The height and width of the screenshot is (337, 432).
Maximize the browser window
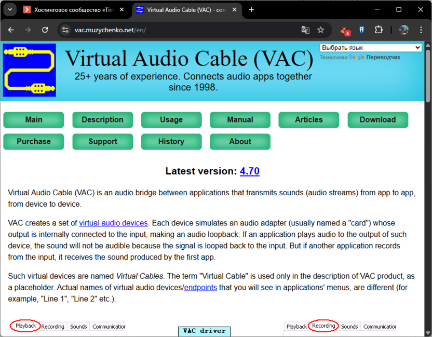click(399, 10)
